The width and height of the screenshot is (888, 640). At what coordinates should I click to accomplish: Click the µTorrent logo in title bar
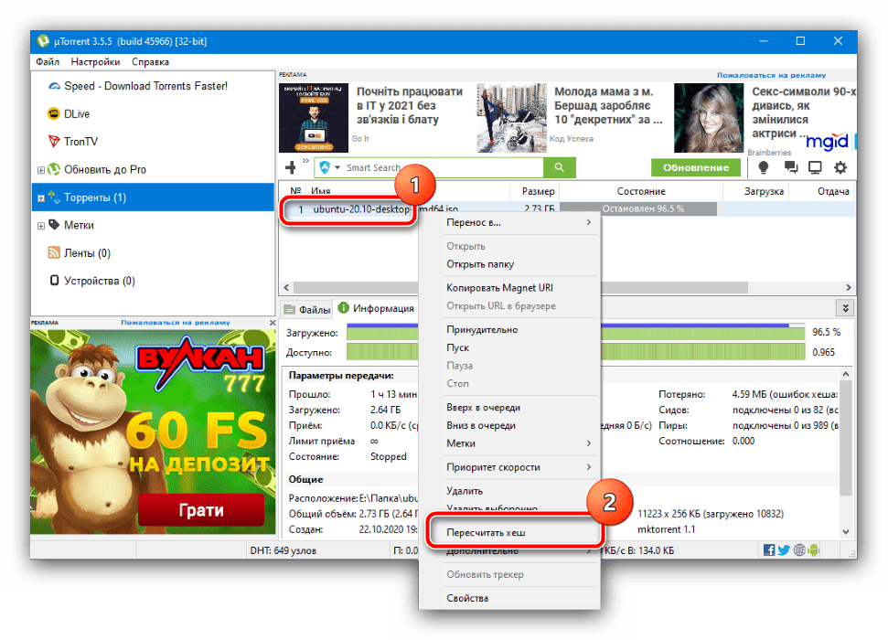[x=43, y=41]
